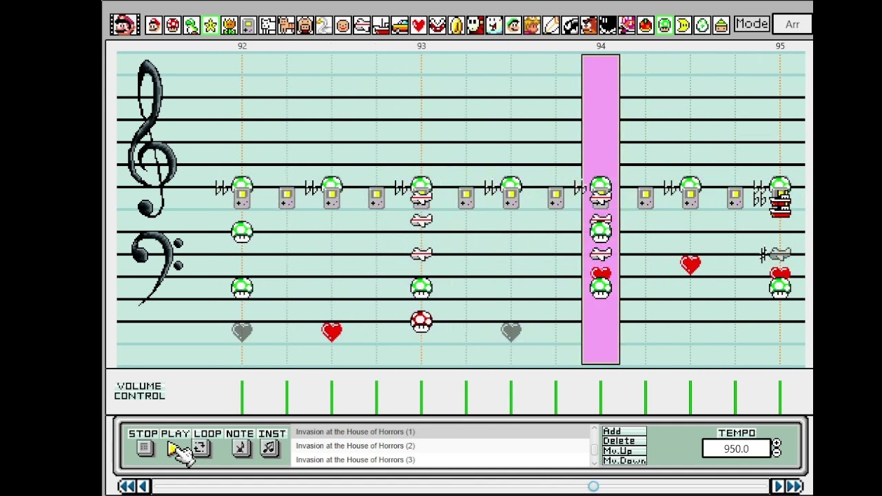882x496 pixels.
Task: Click the gray heart note at measure 92
Action: [242, 333]
